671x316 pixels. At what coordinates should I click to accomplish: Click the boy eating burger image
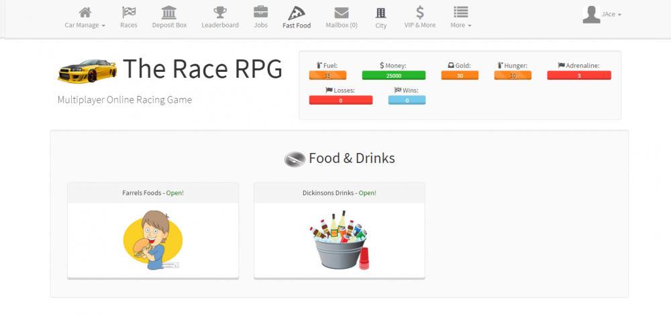point(153,240)
